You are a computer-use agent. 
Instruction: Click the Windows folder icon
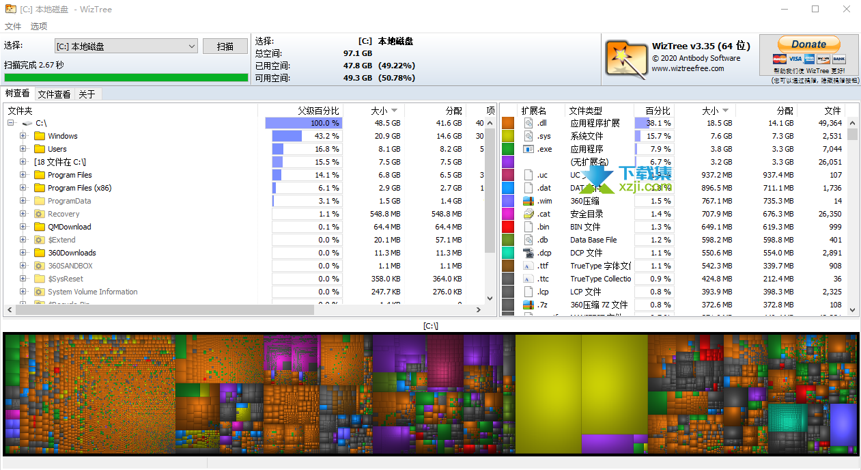[40, 136]
